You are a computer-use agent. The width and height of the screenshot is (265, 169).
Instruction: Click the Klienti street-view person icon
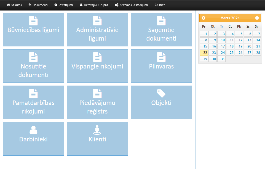click(x=97, y=130)
